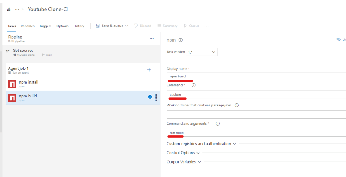Click the Youtube Clone repository icon
The image size is (346, 177).
click(x=14, y=55)
